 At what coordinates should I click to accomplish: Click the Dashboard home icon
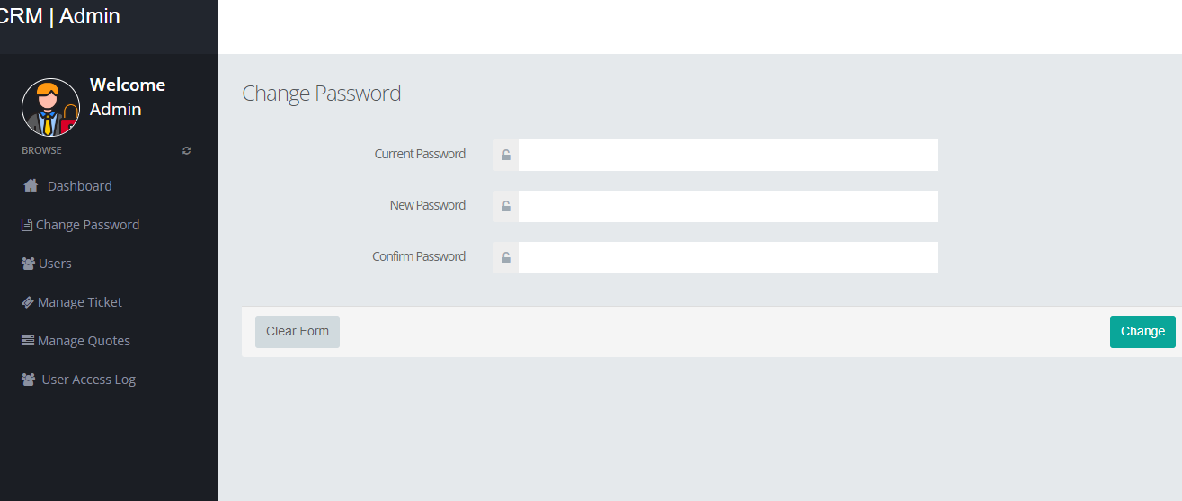point(31,185)
